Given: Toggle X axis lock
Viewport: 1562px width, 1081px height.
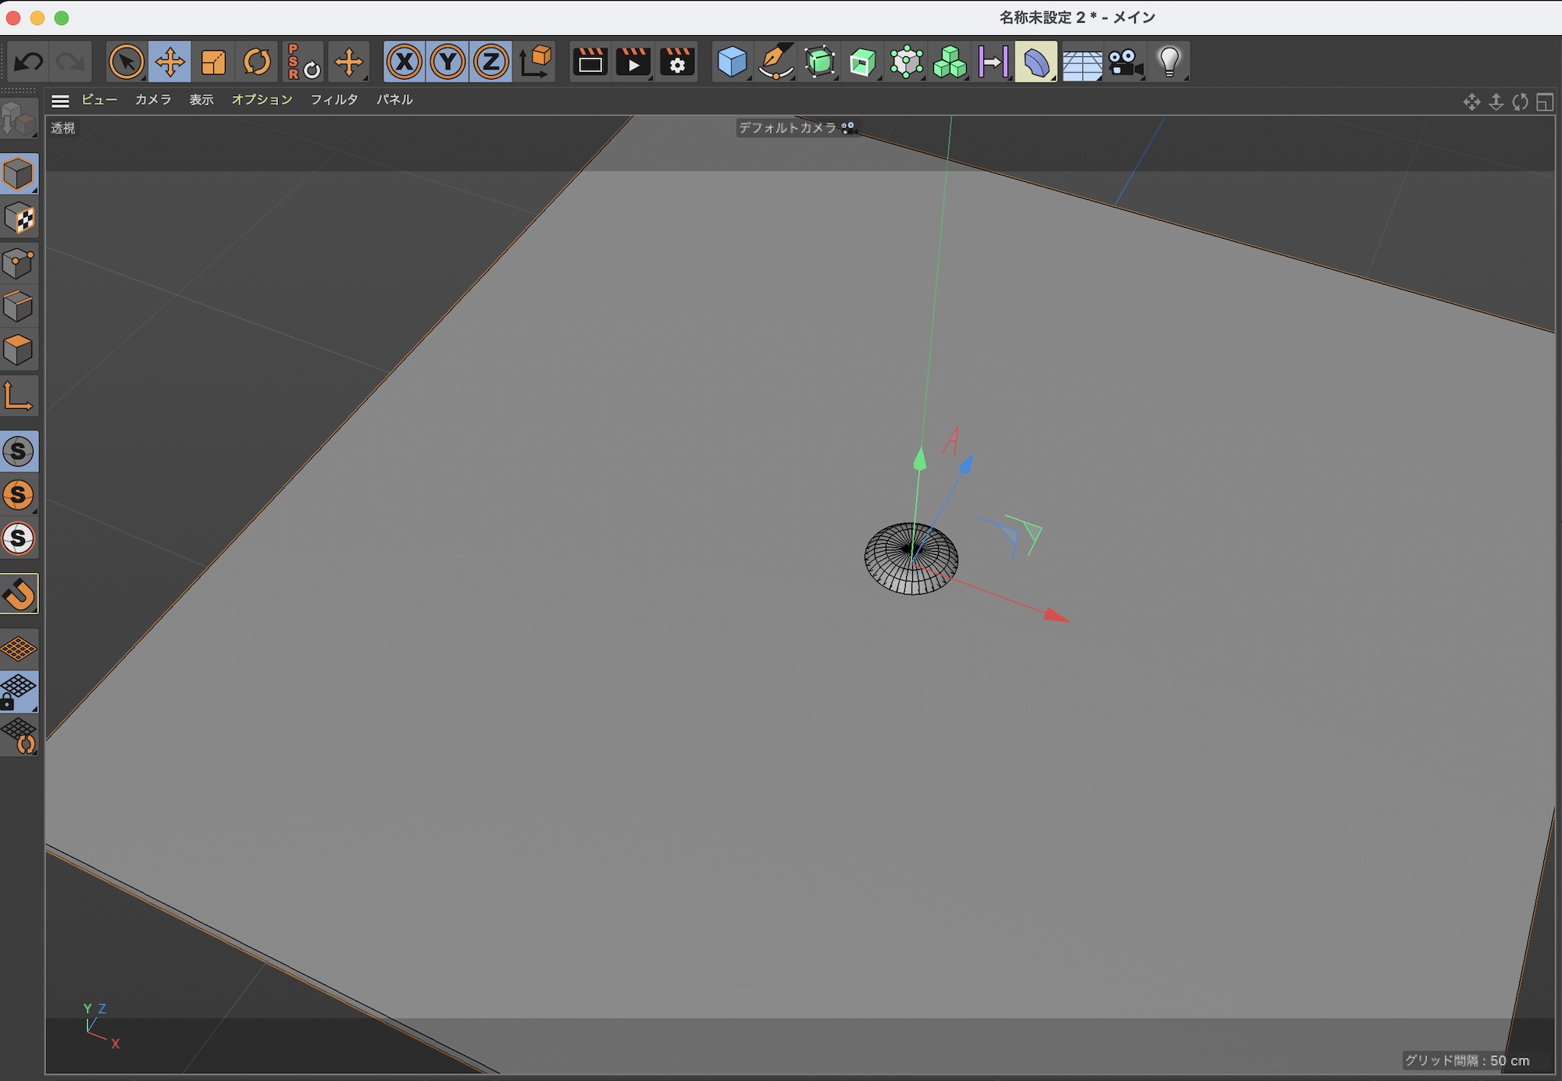Looking at the screenshot, I should 404,62.
